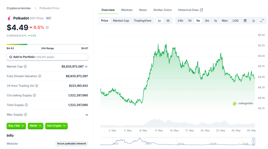Screen dimensions: 268x149
Task: Click breadcrumb chevron after Cryptocurrencies
Action: pyautogui.click(x=35, y=8)
